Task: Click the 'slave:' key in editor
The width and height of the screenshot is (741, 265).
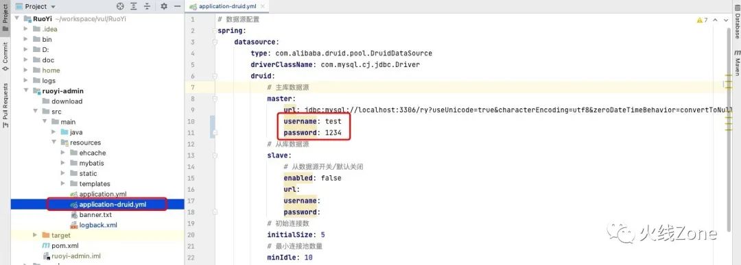Action: [279, 155]
